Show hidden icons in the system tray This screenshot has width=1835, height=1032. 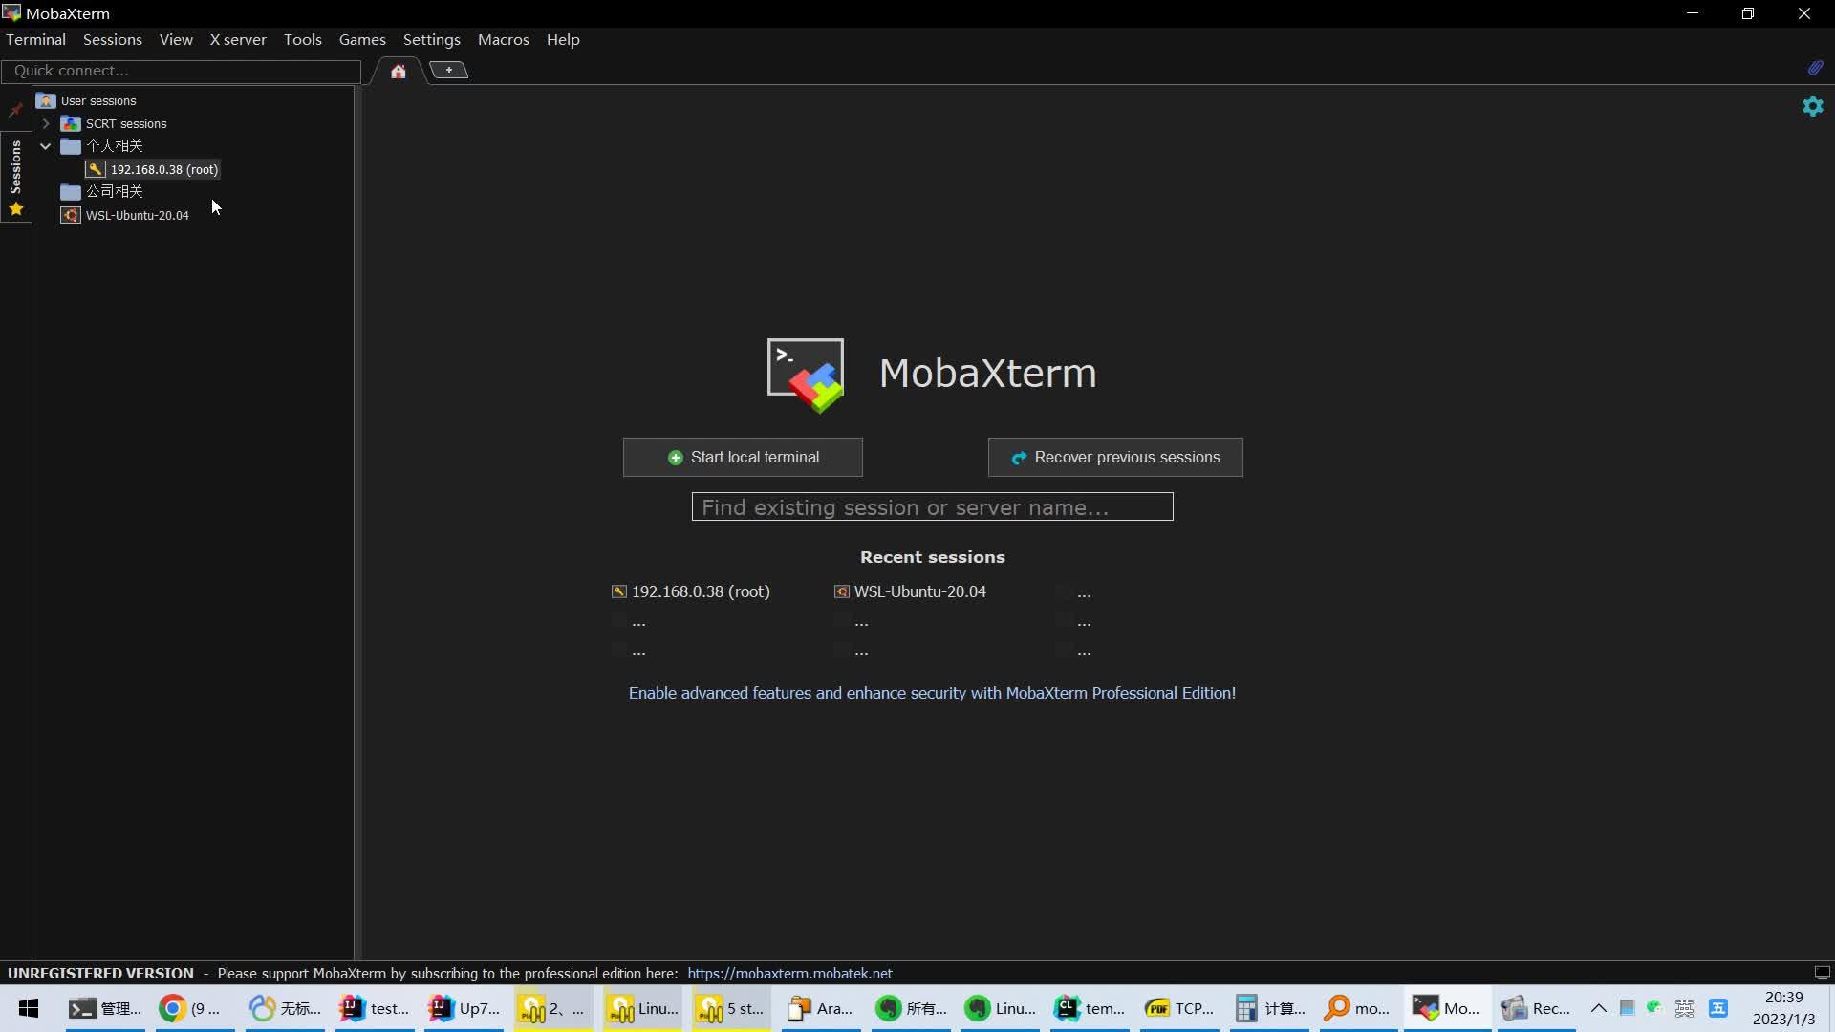pos(1599,1008)
